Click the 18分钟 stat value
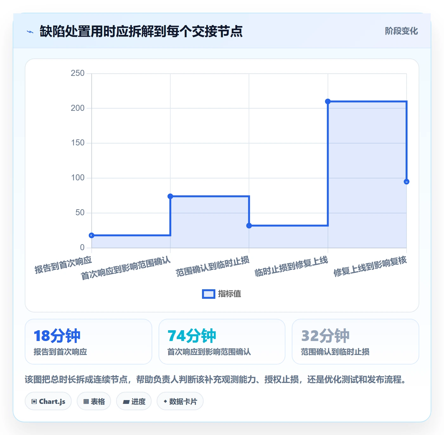 pos(57,336)
